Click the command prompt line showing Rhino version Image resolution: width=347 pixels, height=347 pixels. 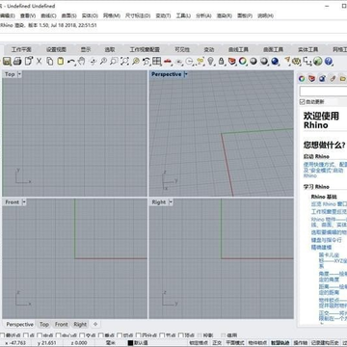click(x=48, y=25)
